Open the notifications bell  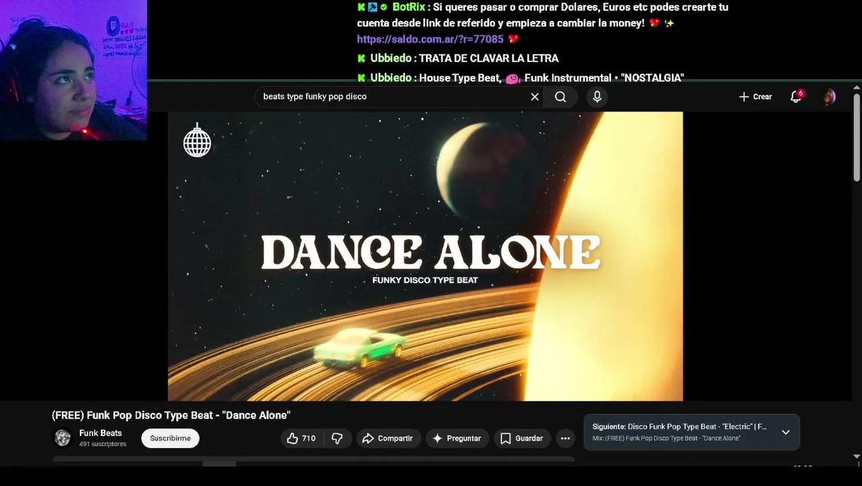click(x=796, y=97)
